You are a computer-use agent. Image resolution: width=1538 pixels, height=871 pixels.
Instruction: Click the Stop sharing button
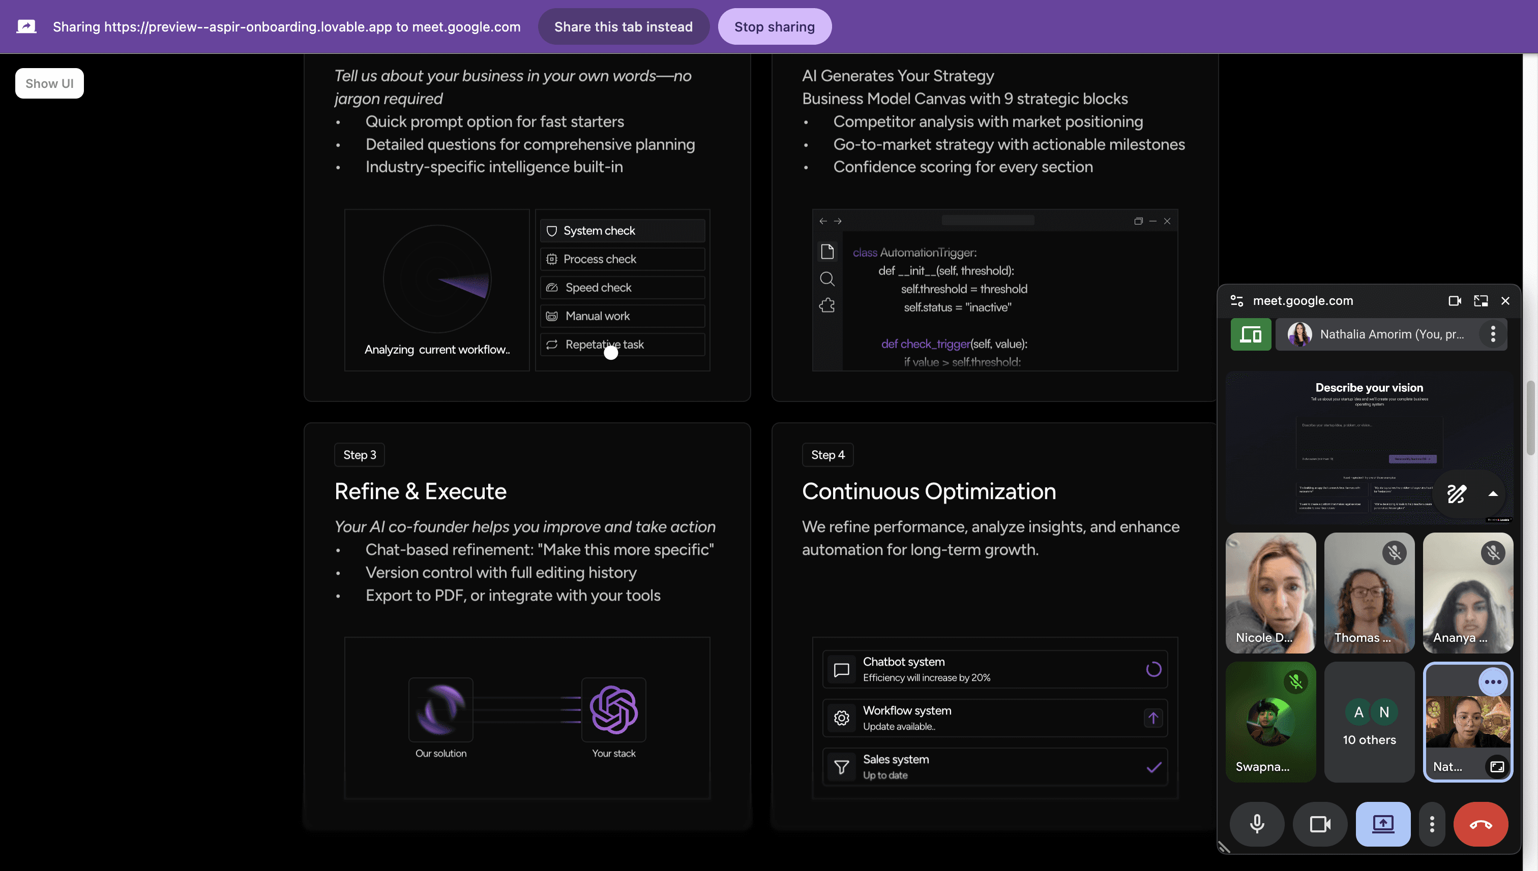(x=774, y=26)
